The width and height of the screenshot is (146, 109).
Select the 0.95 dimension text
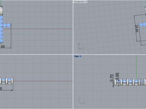[x=117, y=76]
